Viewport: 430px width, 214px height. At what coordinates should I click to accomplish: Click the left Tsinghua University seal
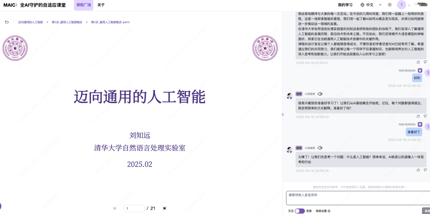point(15,48)
